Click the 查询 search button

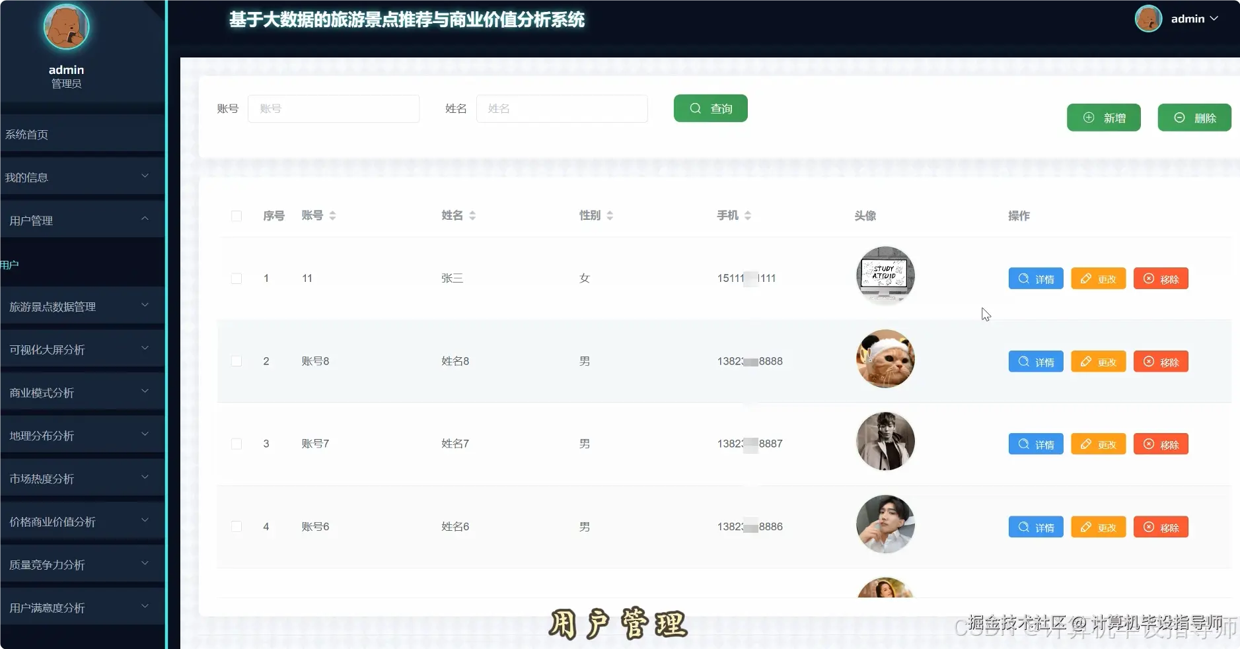pos(710,108)
